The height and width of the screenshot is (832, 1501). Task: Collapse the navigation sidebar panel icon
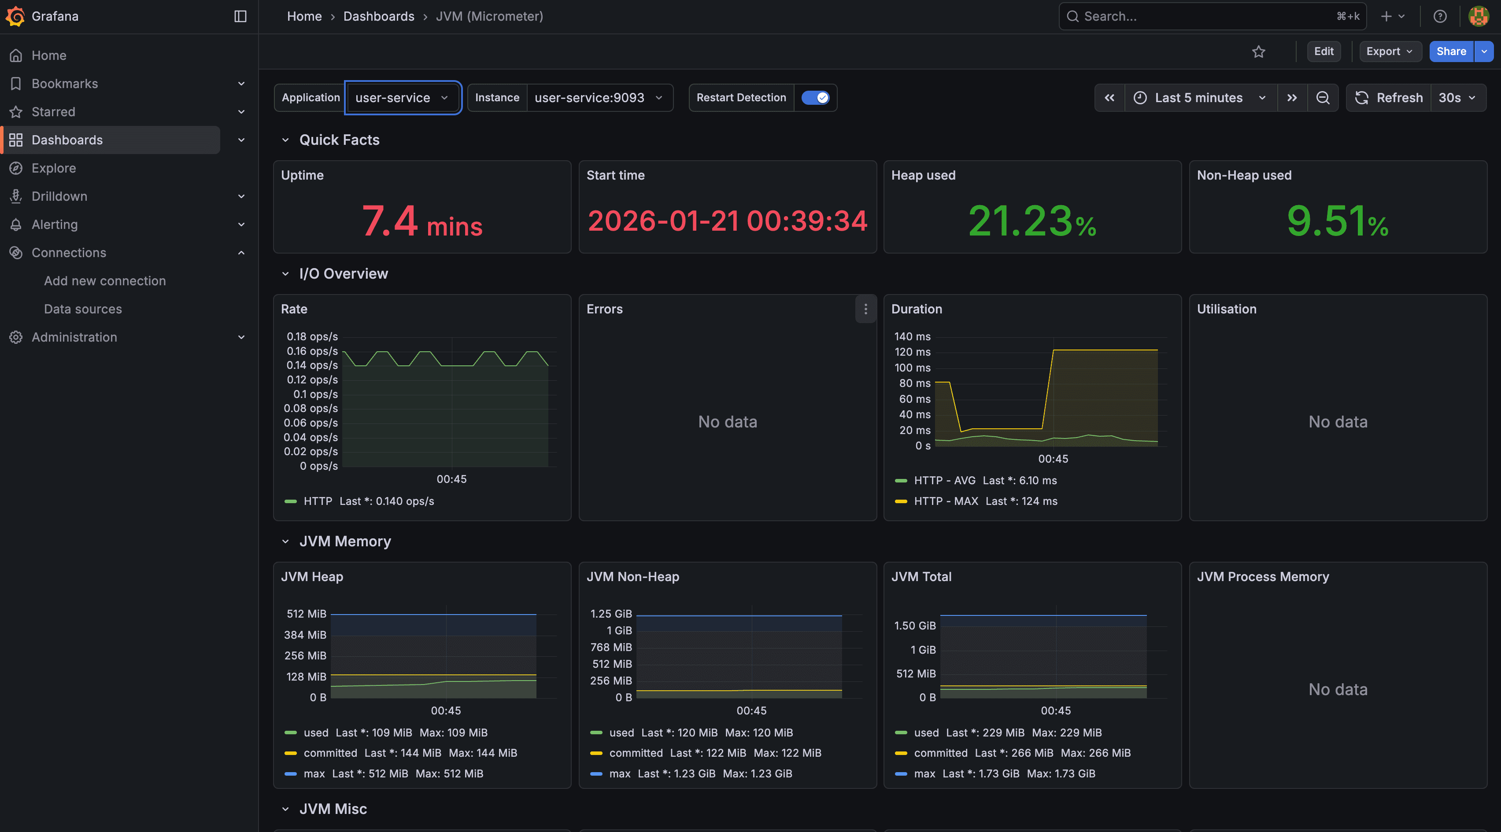pyautogui.click(x=240, y=16)
